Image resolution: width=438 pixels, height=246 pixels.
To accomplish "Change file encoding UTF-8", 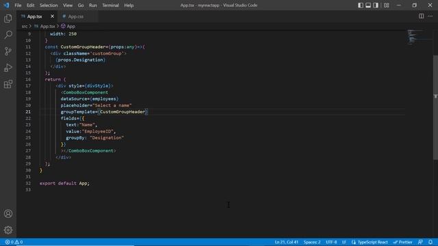I will (x=331, y=242).
